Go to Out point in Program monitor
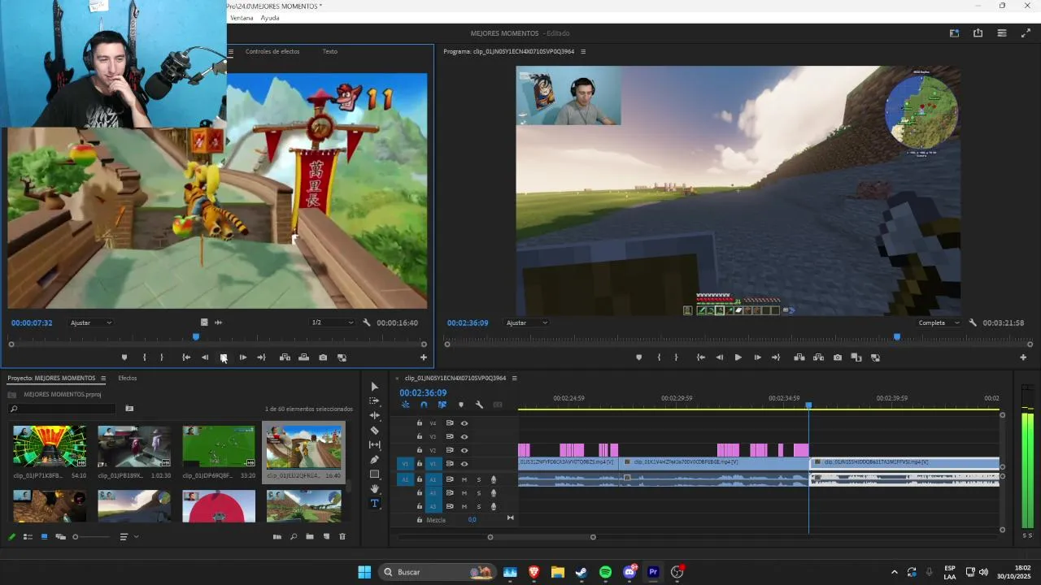1041x585 pixels. click(776, 357)
